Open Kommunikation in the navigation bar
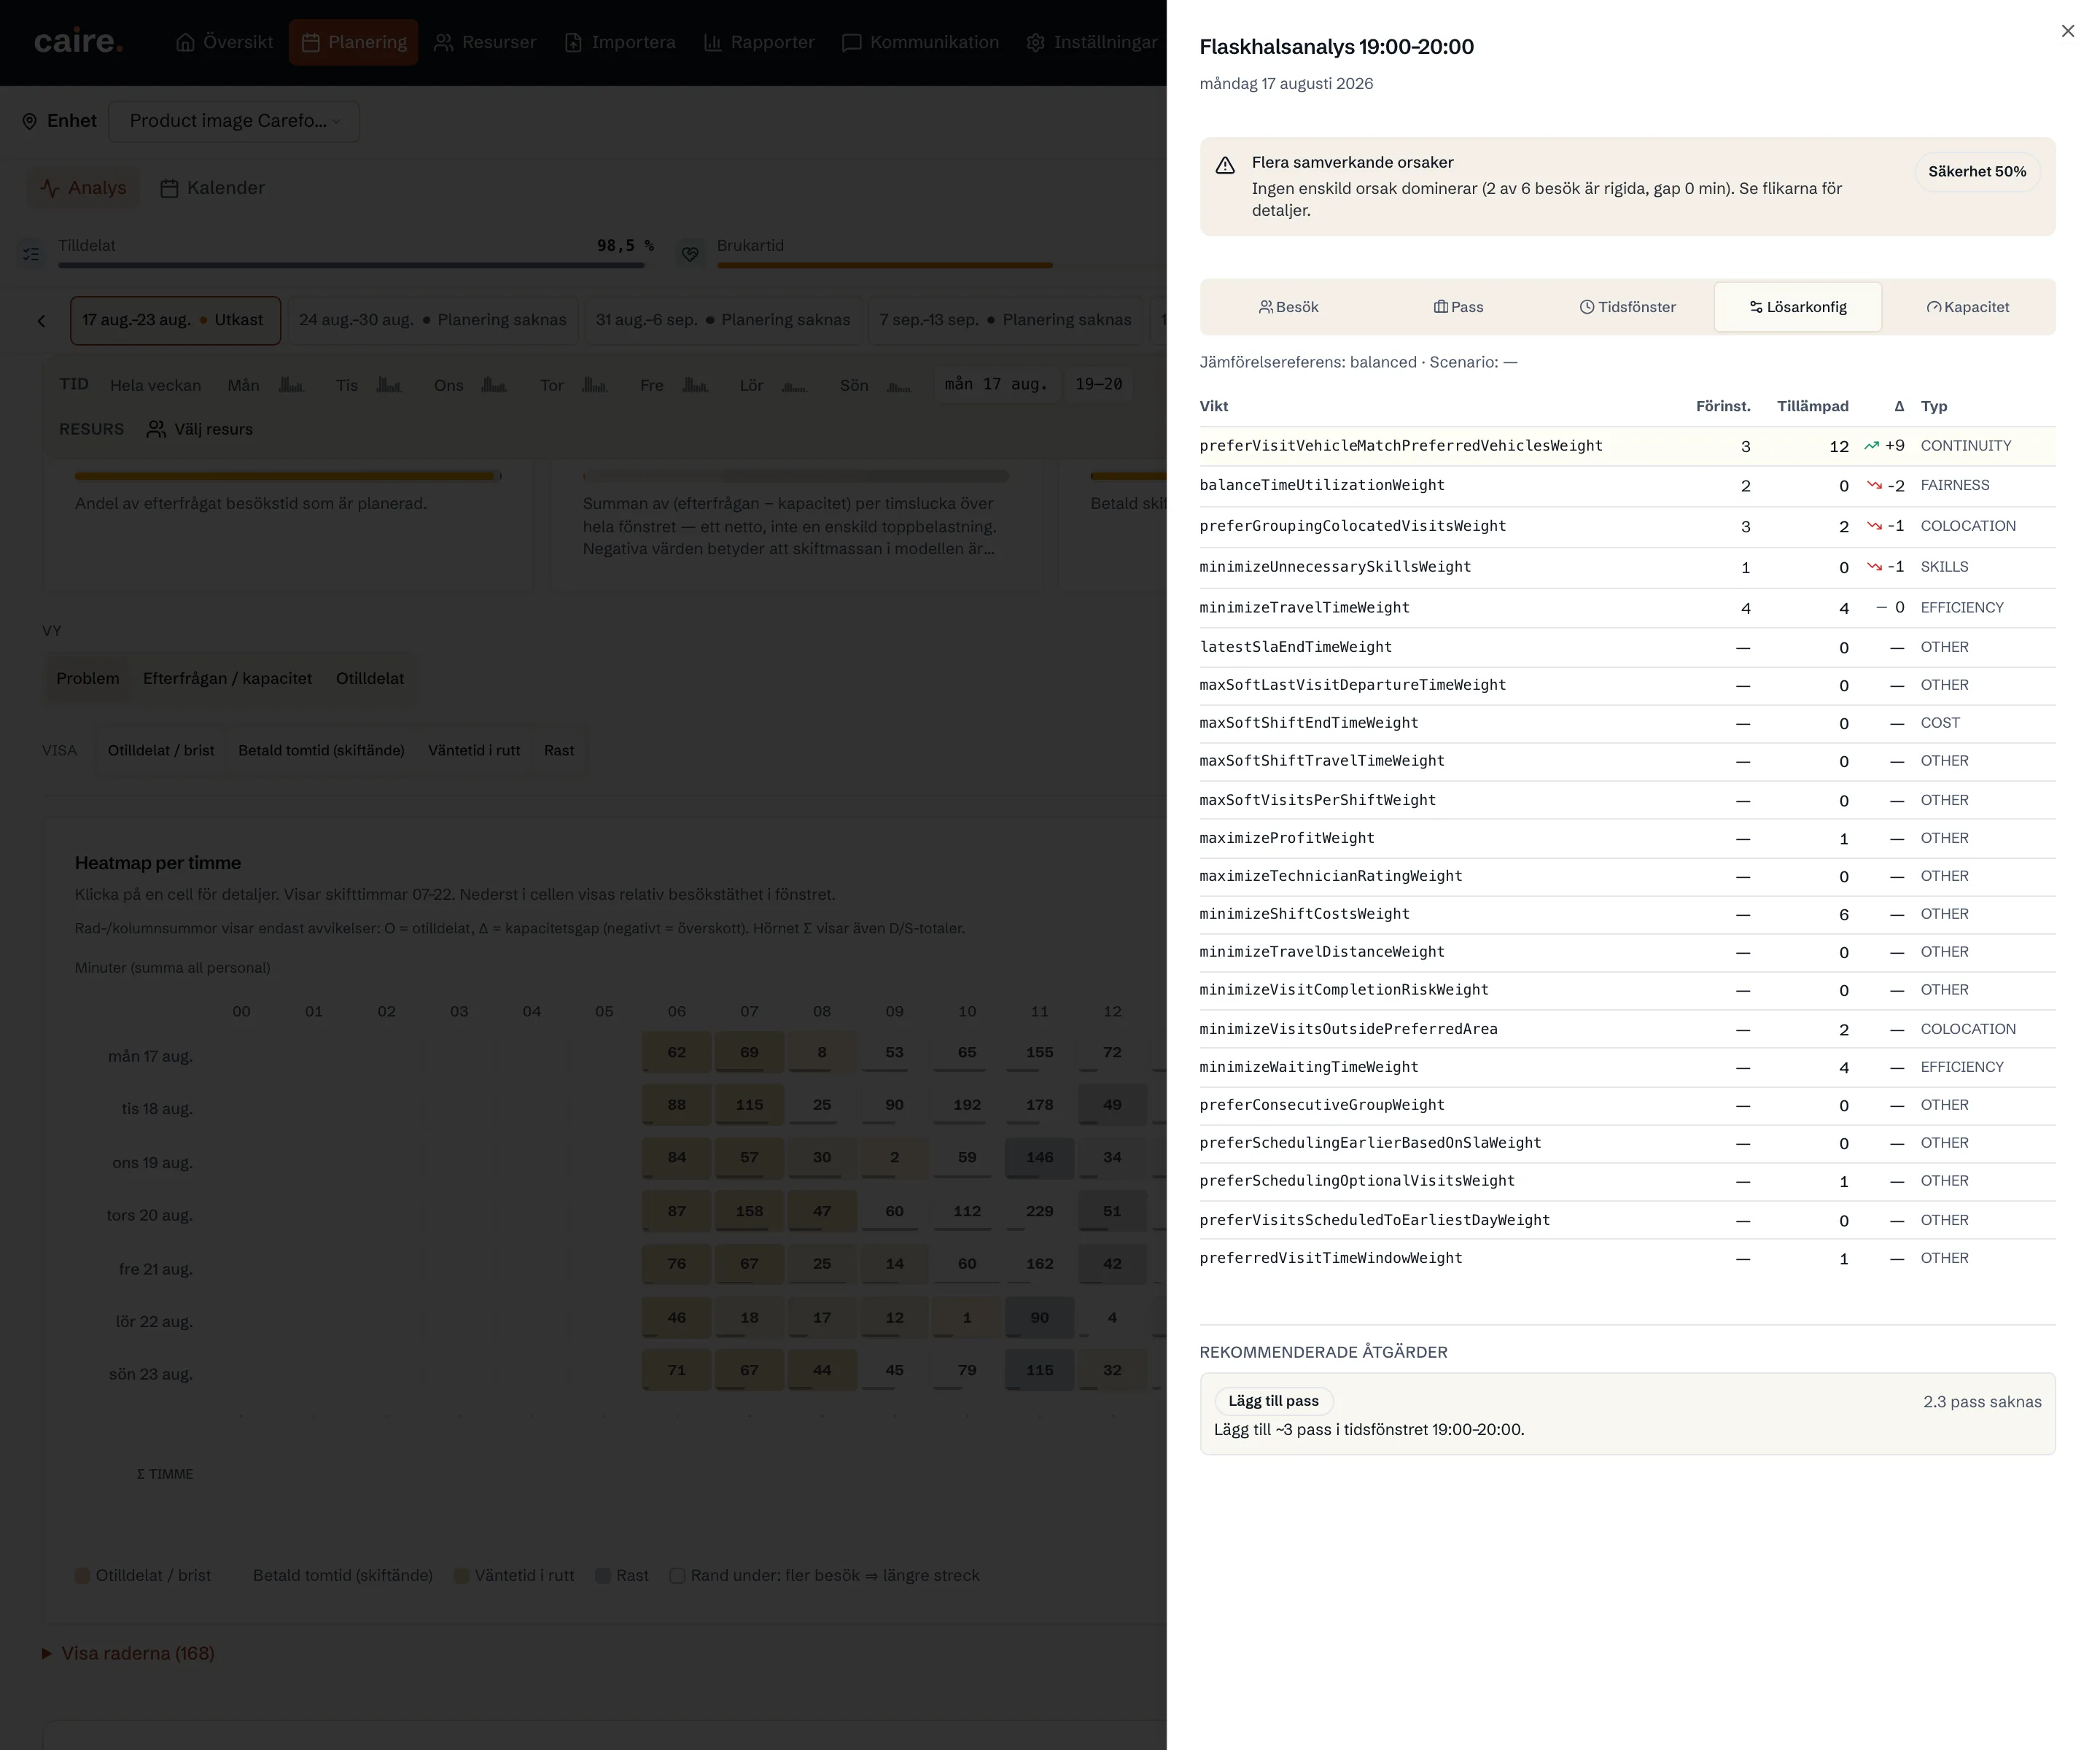This screenshot has width=2100, height=1750. [x=920, y=42]
